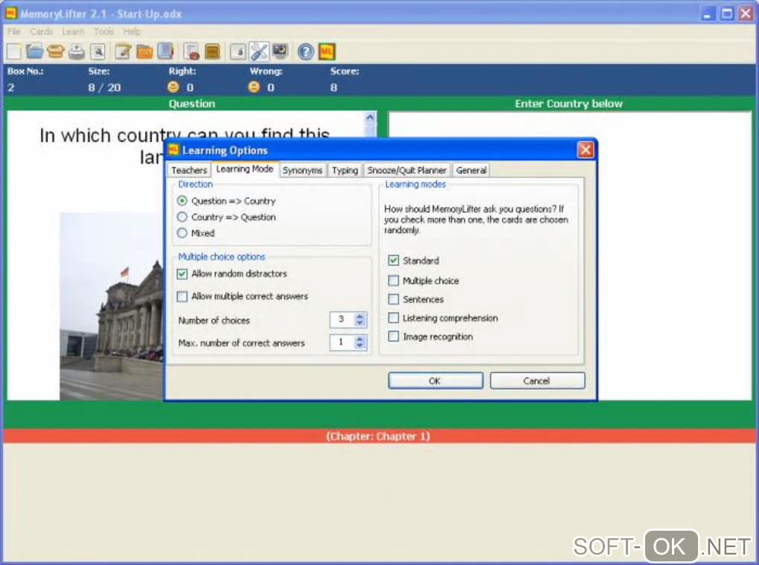759x565 pixels.
Task: Select Question => Country direction
Action: (x=226, y=200)
